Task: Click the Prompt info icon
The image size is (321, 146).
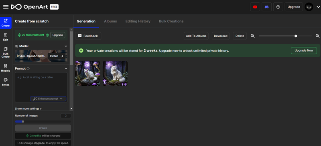Action: (28, 69)
